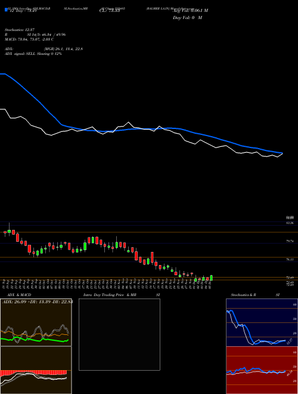Screen dimensions: 298x394
Task: Select the "MACD: 73.04, 75.07, -2.03 C" line
Action: [x=29, y=39]
